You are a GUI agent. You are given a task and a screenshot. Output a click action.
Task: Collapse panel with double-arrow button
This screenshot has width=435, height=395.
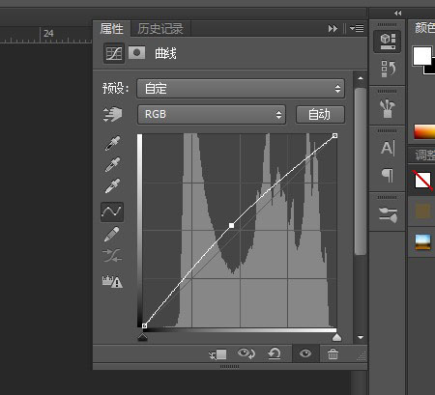(333, 29)
